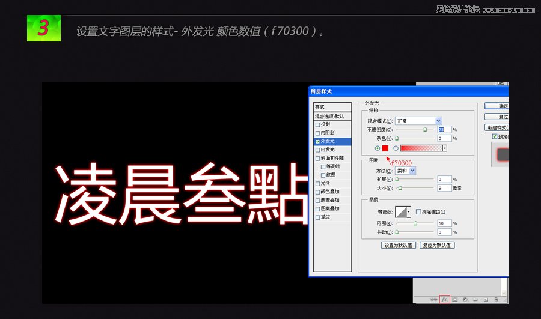Viewport: 541px width, 319px height.
Task: Click the 扩展 spread slider handle
Action: (397, 180)
